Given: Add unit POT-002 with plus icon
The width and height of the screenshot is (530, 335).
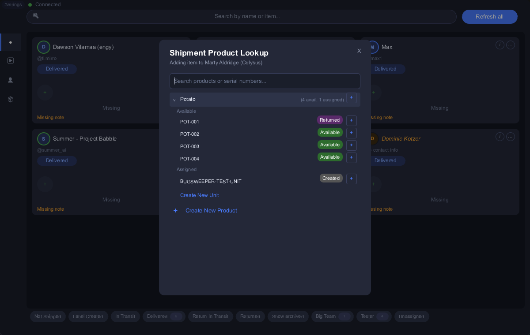Looking at the screenshot, I should click(352, 133).
